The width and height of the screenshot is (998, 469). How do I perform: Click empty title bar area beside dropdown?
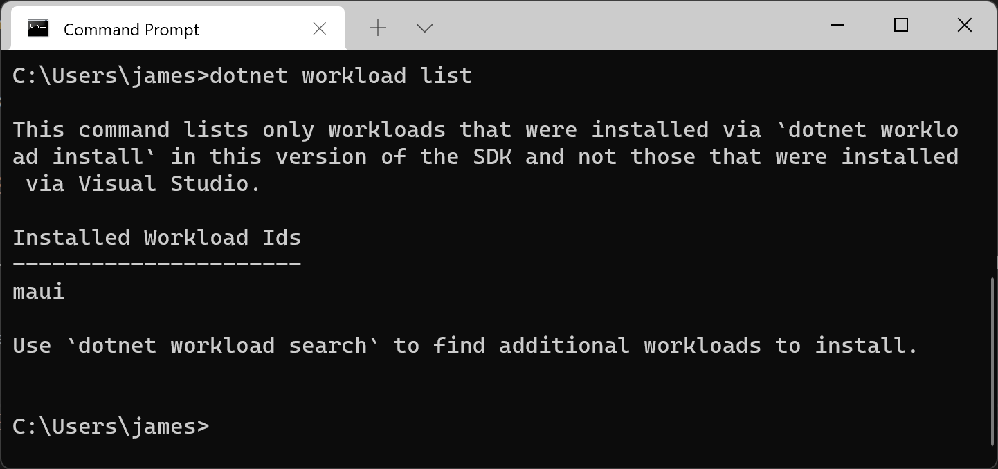[623, 26]
